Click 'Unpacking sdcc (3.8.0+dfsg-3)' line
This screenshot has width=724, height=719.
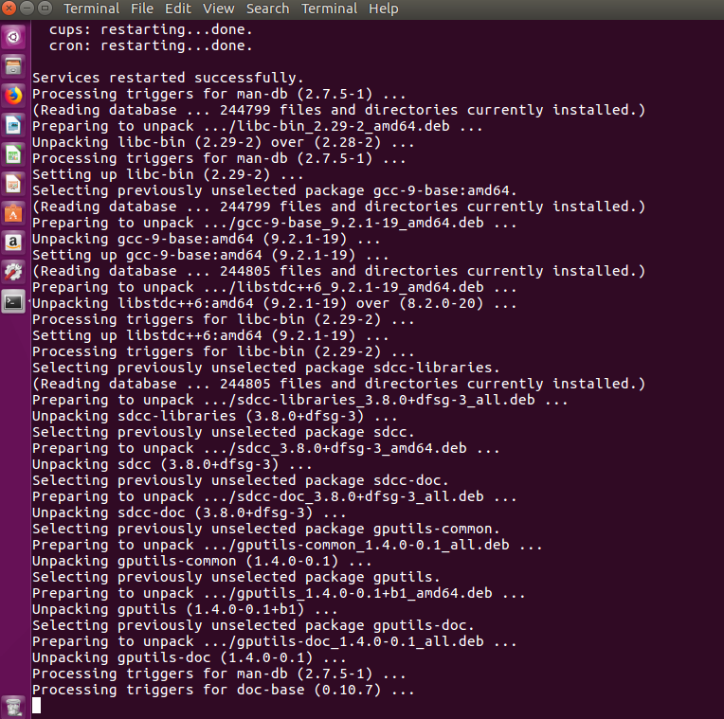coord(172,464)
